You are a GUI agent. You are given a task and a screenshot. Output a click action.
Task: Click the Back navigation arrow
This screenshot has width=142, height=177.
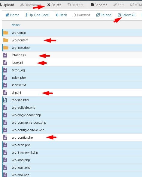point(61,15)
